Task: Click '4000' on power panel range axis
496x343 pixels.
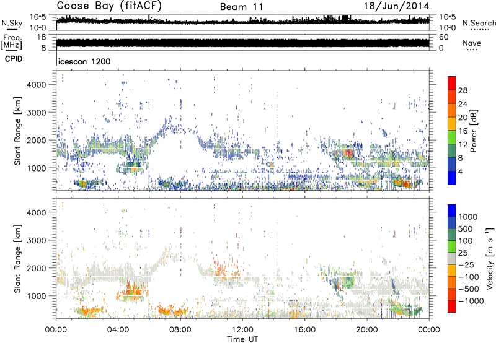Action: [x=37, y=85]
